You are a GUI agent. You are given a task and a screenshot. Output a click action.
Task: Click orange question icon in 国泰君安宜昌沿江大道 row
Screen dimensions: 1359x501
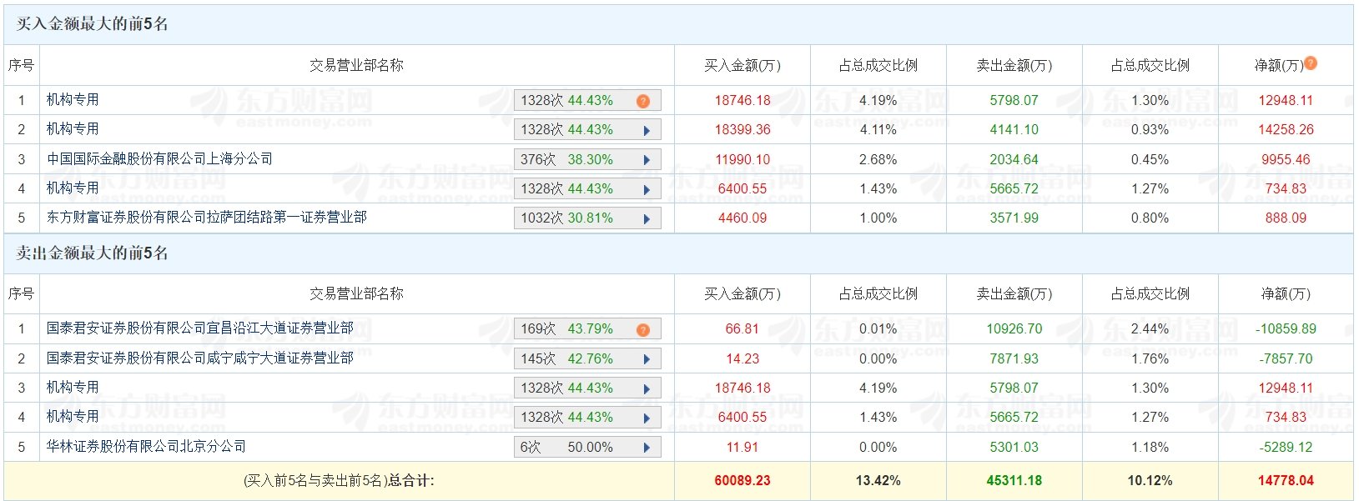(x=642, y=330)
